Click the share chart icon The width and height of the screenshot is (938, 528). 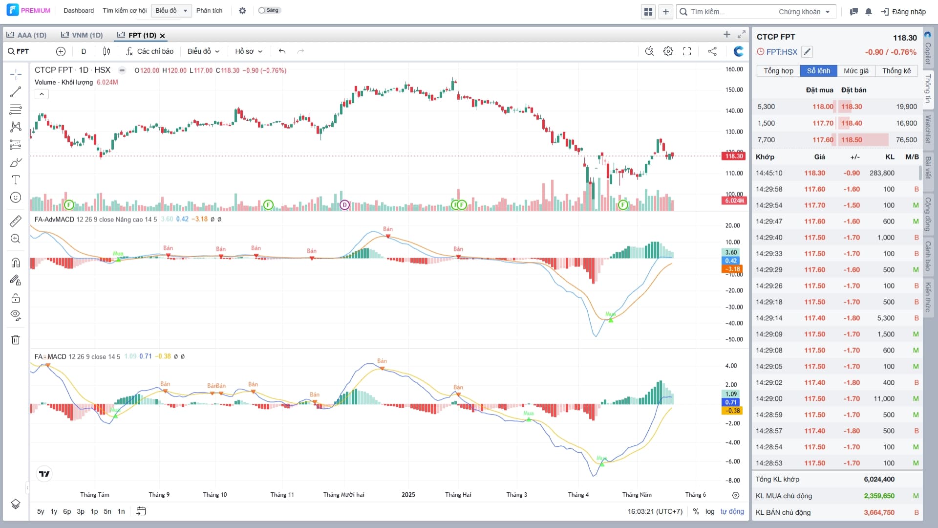pyautogui.click(x=712, y=51)
